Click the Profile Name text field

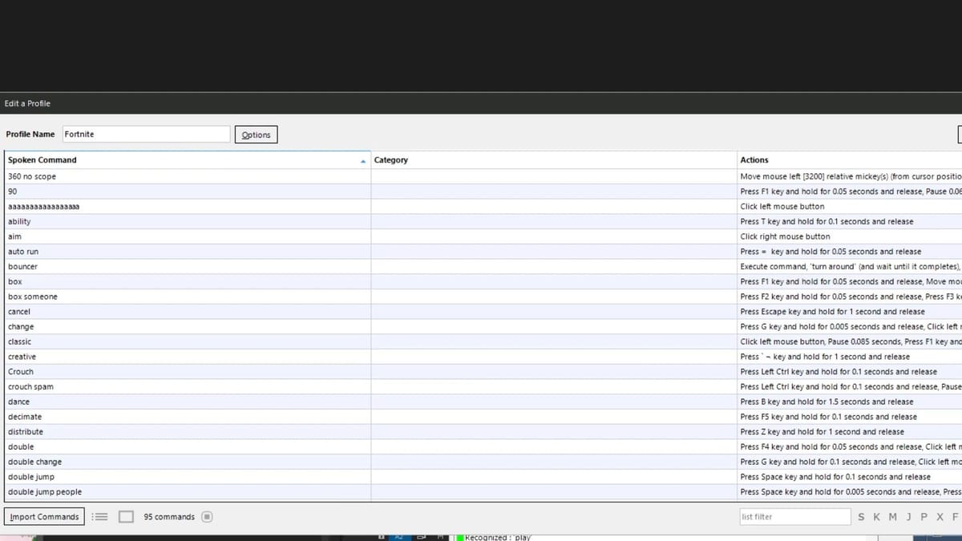pyautogui.click(x=145, y=135)
